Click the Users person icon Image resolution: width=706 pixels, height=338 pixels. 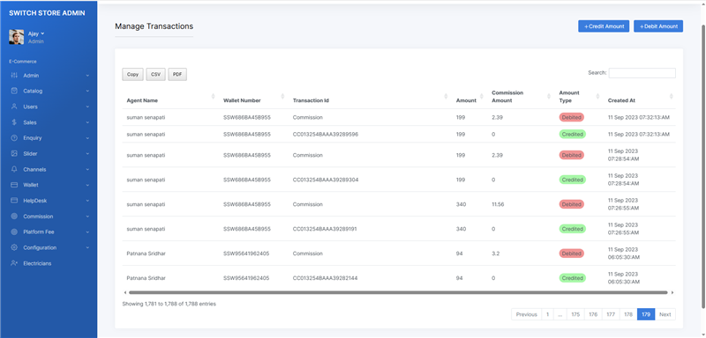tap(14, 107)
